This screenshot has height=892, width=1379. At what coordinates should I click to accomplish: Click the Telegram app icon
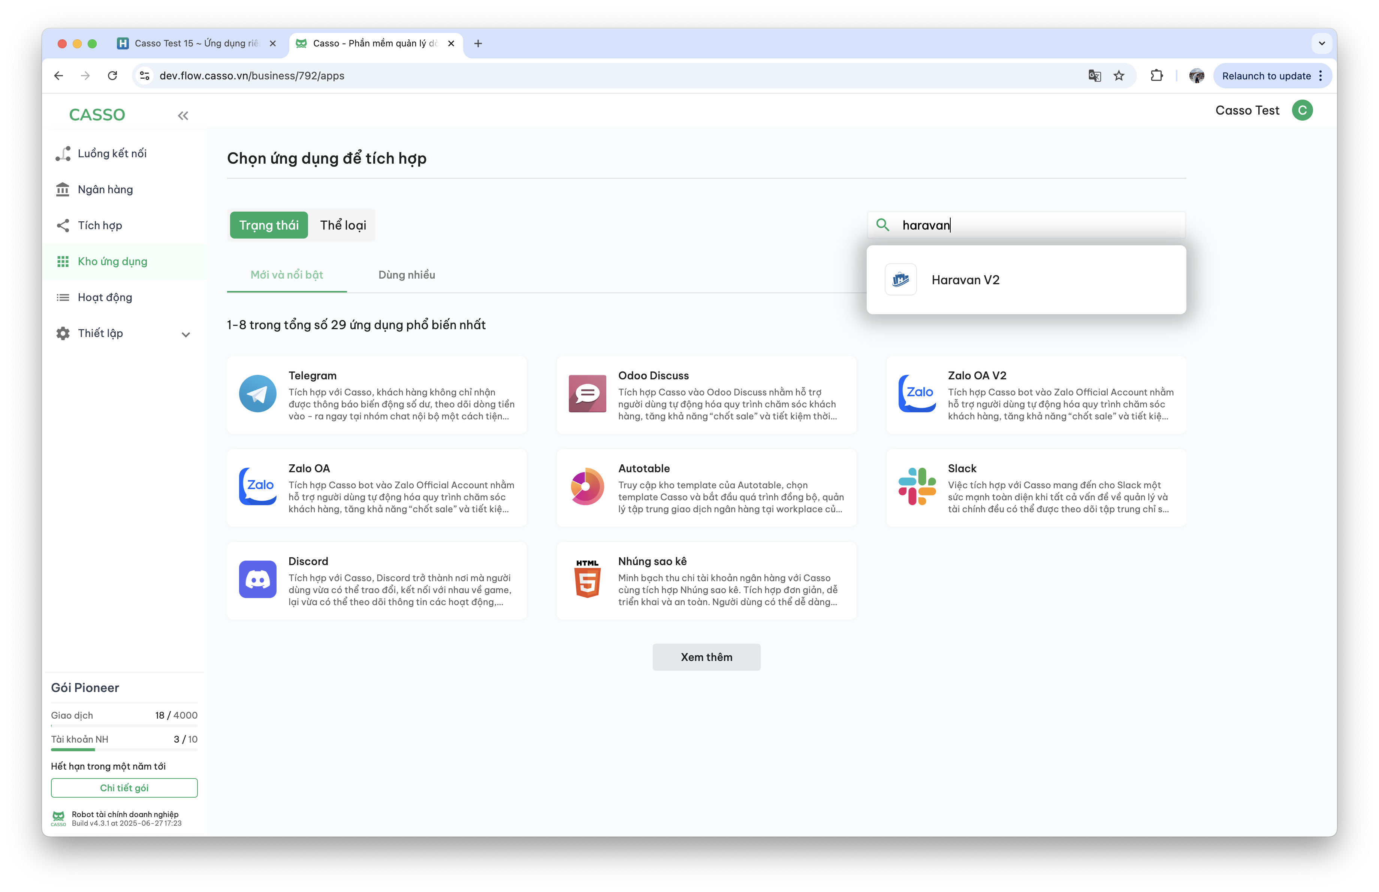pos(257,394)
